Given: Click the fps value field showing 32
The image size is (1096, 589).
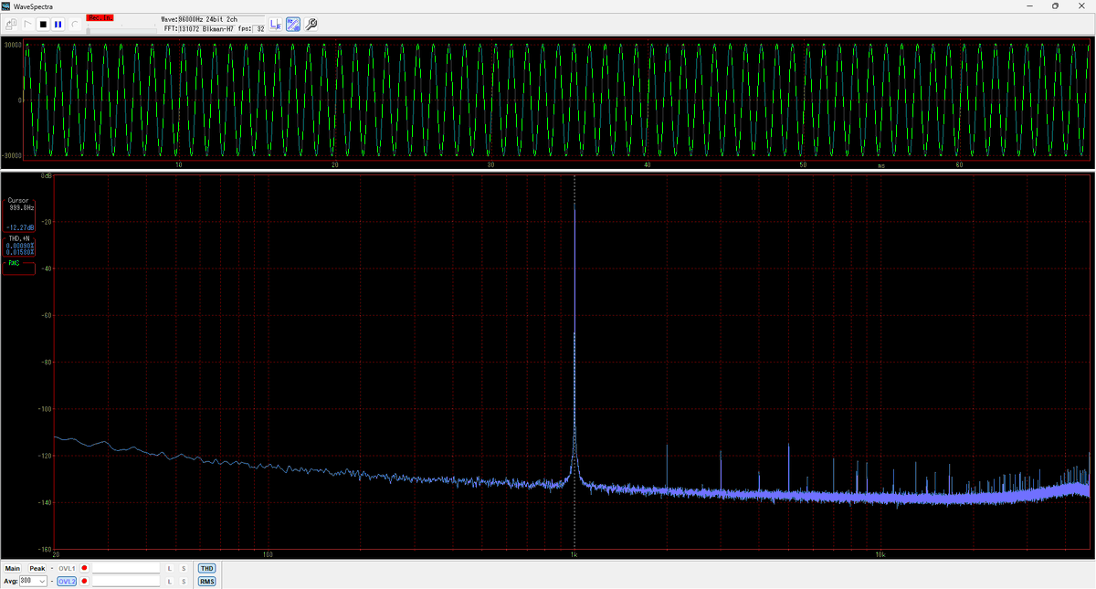Looking at the screenshot, I should coord(258,28).
